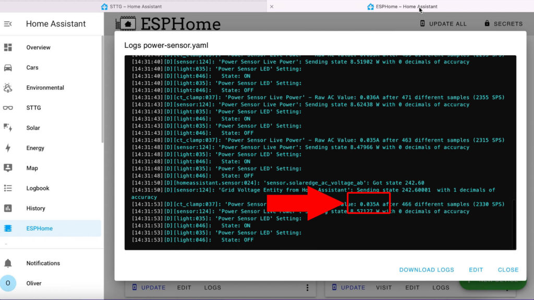Viewport: 534px width, 300px height.
Task: Click log line '0.035A after 463 different samples'
Action: click(318, 140)
